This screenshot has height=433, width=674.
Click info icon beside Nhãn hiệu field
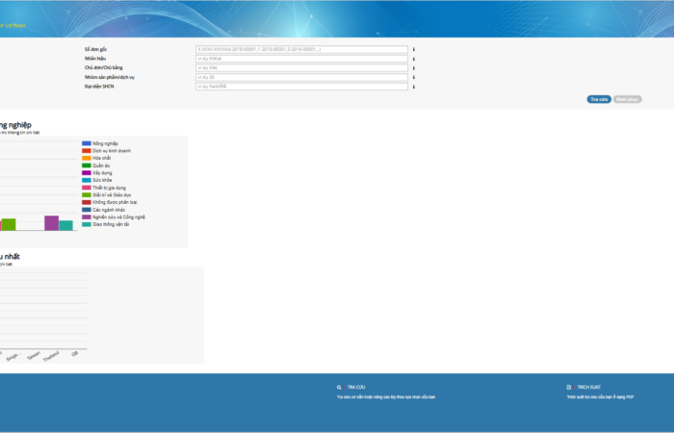pyautogui.click(x=413, y=59)
